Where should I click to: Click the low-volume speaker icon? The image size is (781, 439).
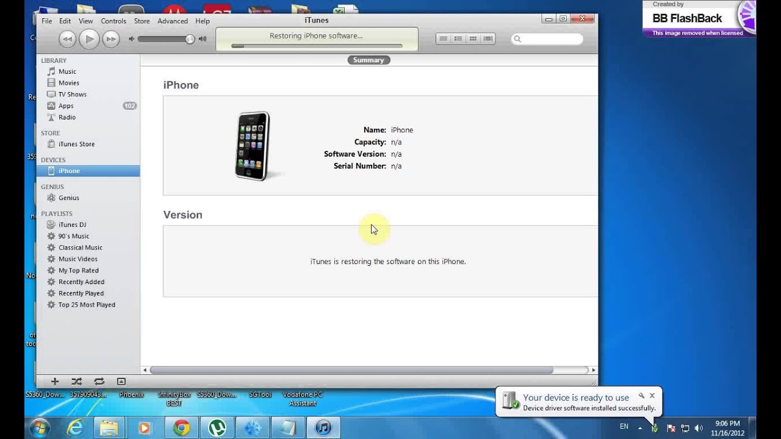[131, 39]
